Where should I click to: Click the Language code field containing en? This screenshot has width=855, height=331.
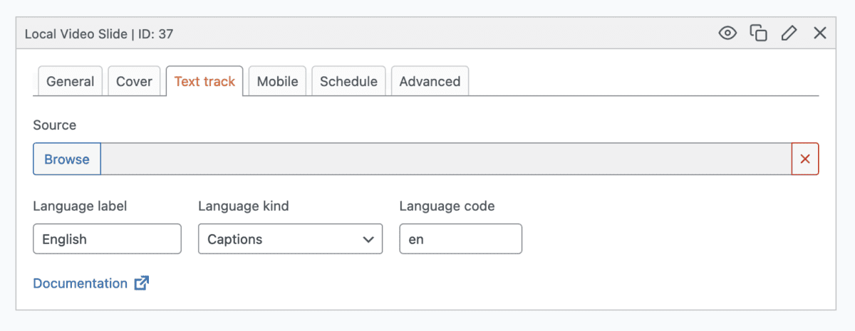[460, 239]
